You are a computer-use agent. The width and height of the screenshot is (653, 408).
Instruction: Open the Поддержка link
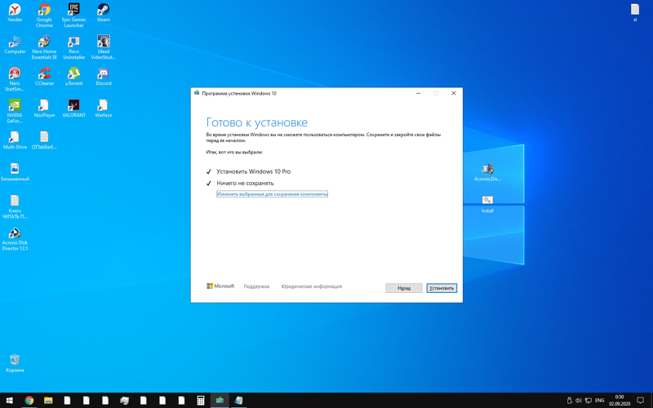tap(256, 286)
